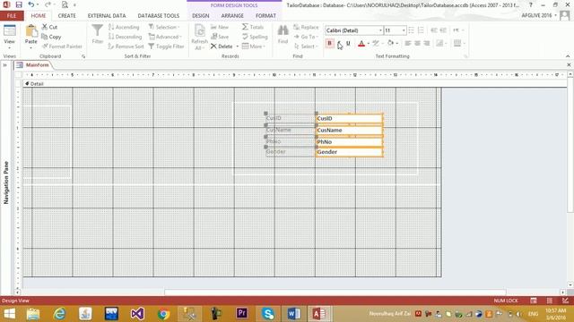
Task: Select the Gender text box control
Action: (349, 152)
